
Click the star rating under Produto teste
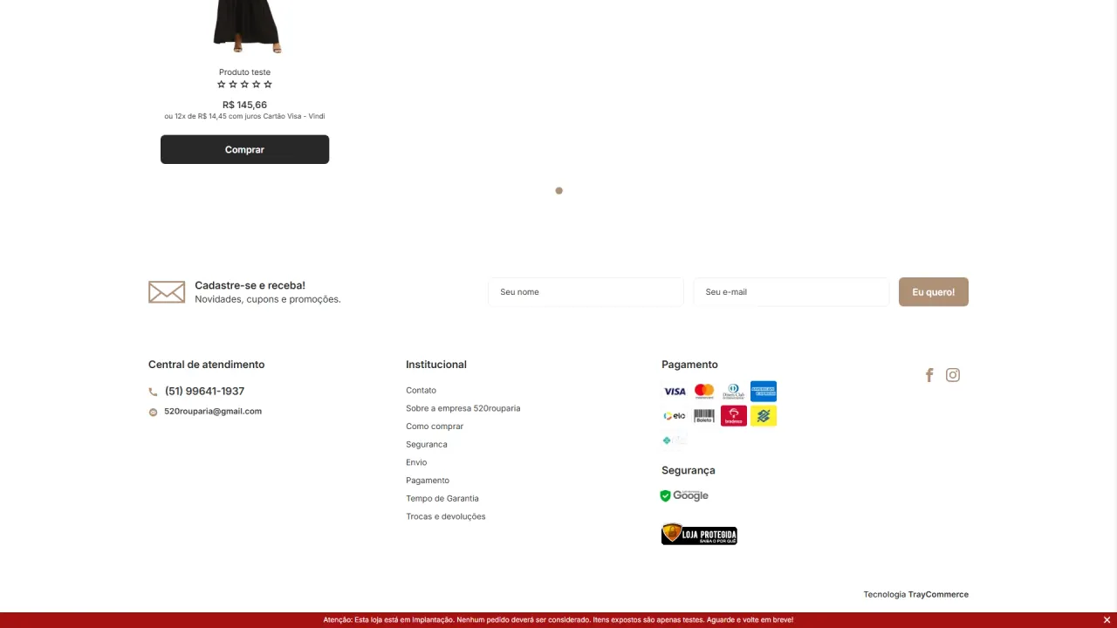tap(244, 85)
